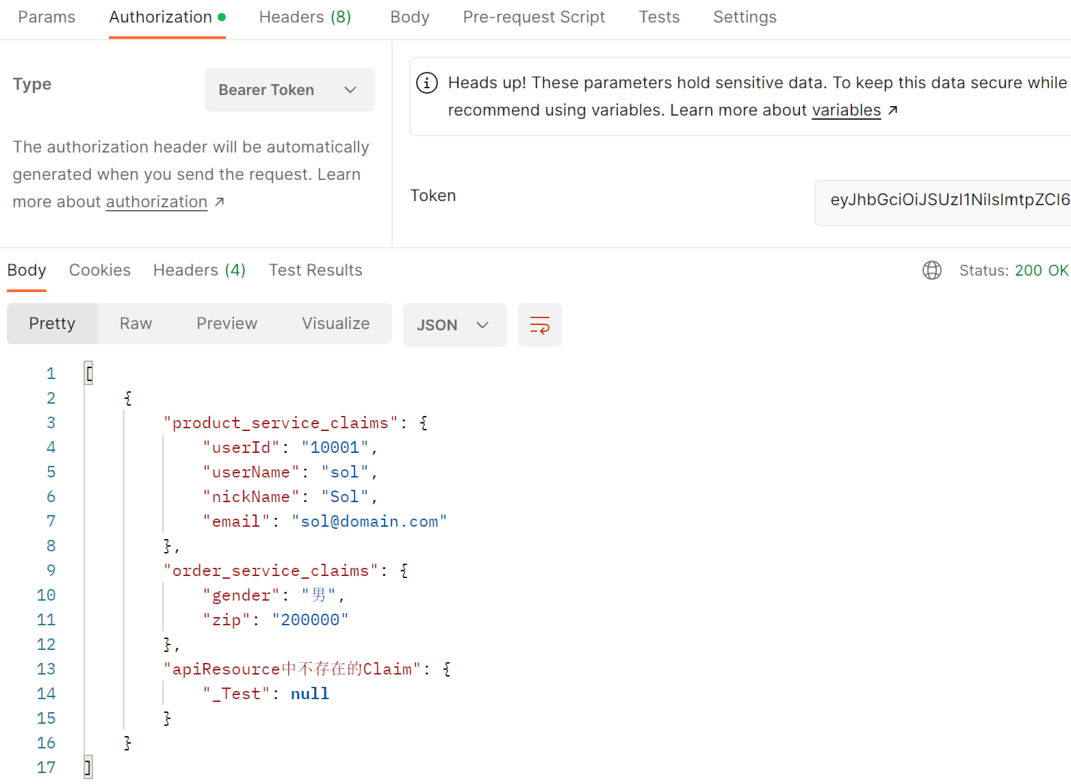This screenshot has width=1071, height=784.
Task: Switch to Pre-request Script tab
Action: click(534, 17)
